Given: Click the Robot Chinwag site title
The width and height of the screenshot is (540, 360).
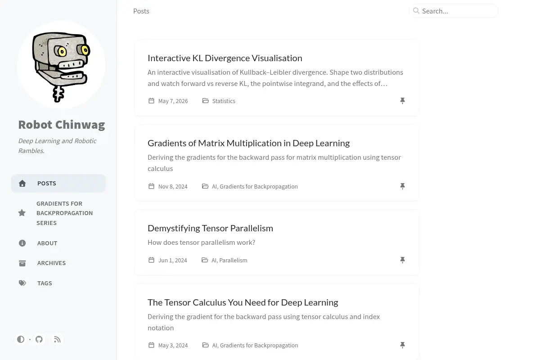Looking at the screenshot, I should point(62,125).
